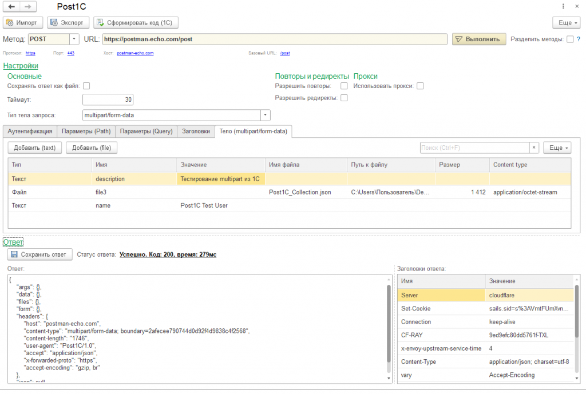Enable Использовать прокси checkbox
Image resolution: width=586 pixels, height=394 pixels.
coord(420,86)
